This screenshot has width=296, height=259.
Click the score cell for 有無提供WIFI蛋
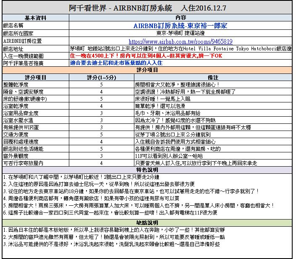[102, 128]
